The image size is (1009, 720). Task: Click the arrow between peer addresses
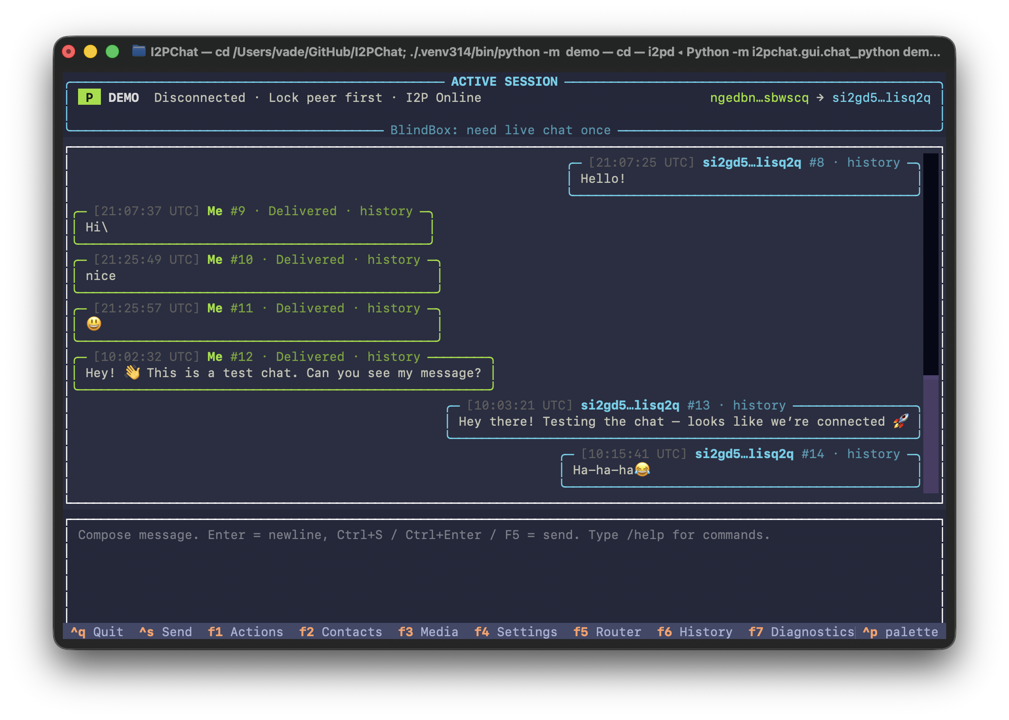tap(820, 98)
